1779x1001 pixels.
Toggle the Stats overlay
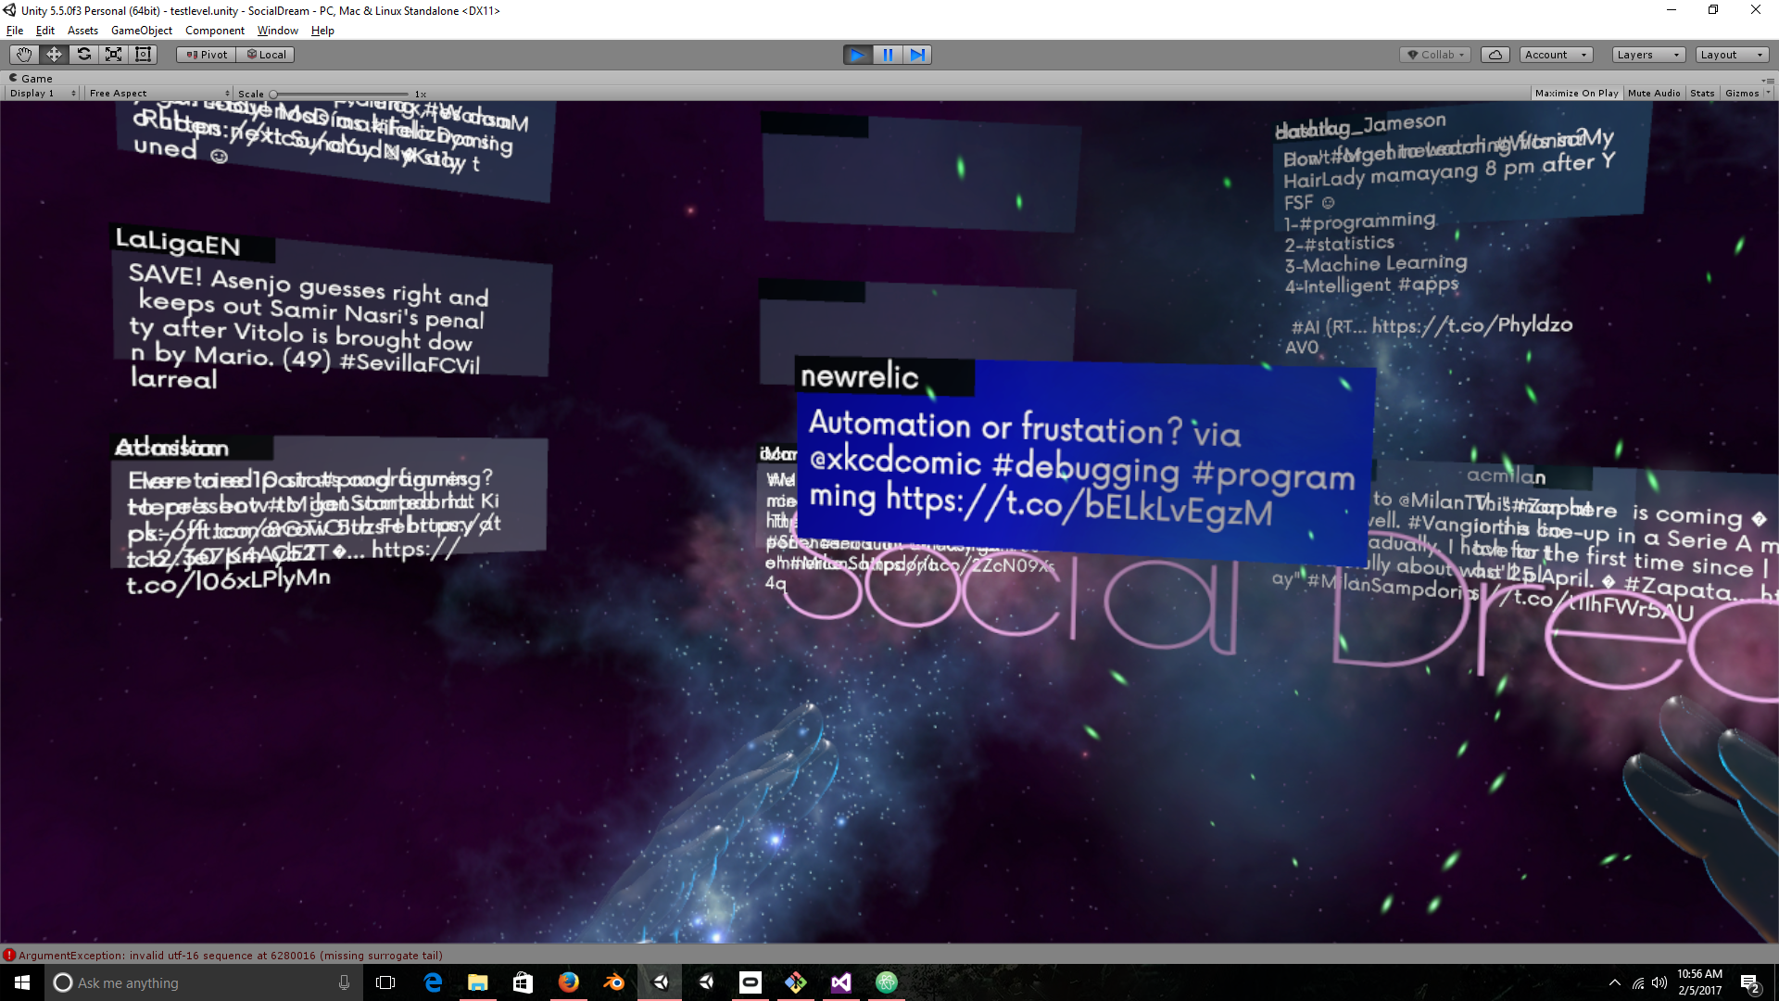1702,93
